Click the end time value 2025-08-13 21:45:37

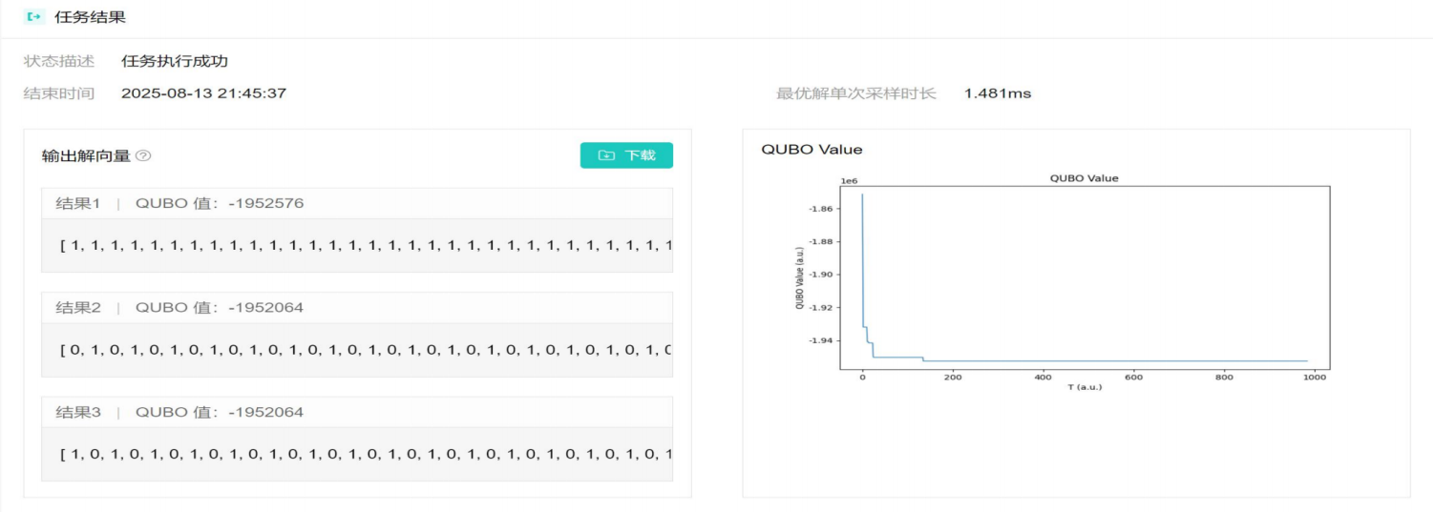[203, 93]
